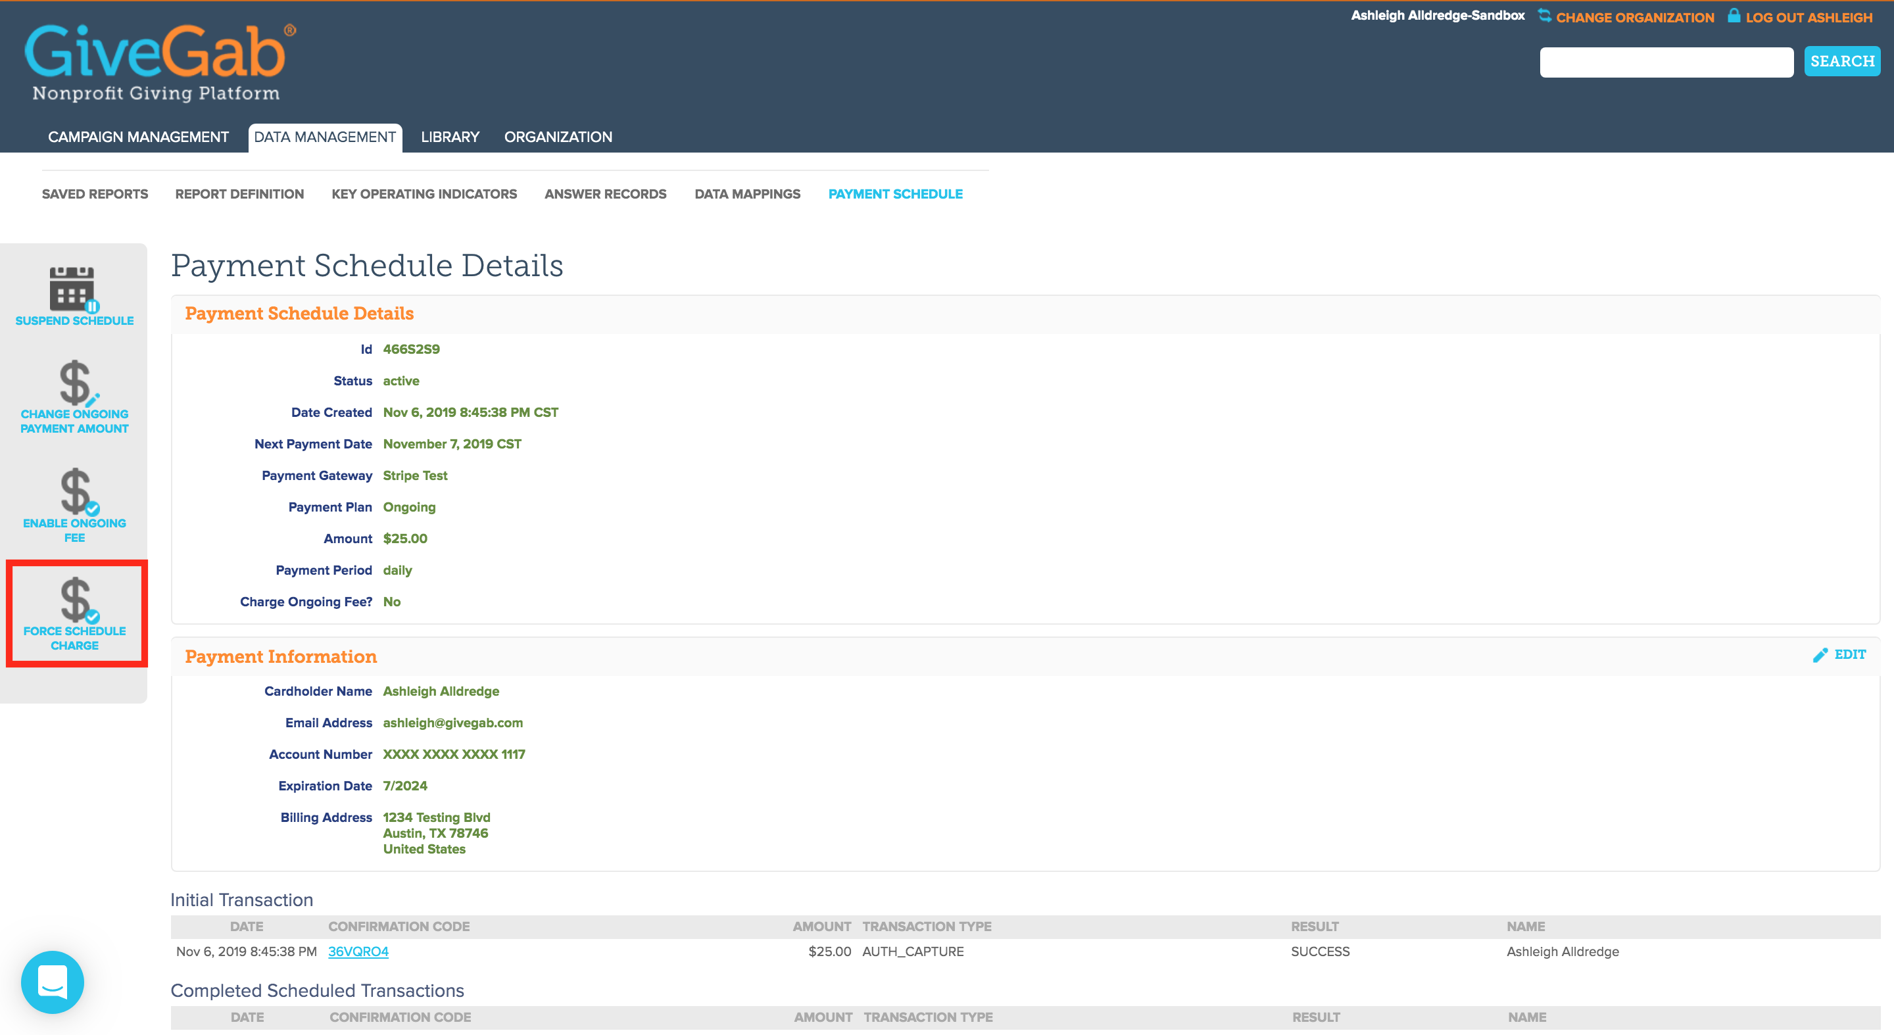Image resolution: width=1894 pixels, height=1035 pixels.
Task: Click the Expiration Date value 7/2024
Action: coord(405,786)
